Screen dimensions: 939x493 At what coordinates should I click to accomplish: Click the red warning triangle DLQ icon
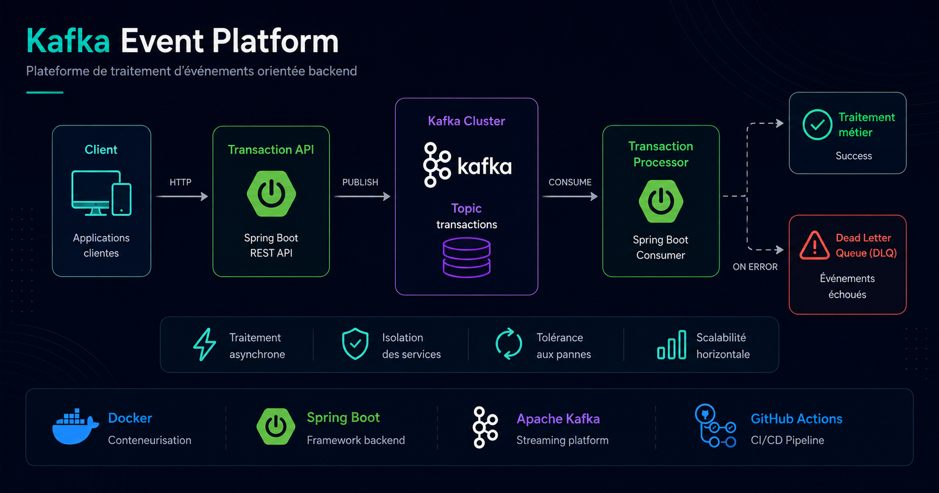(814, 245)
